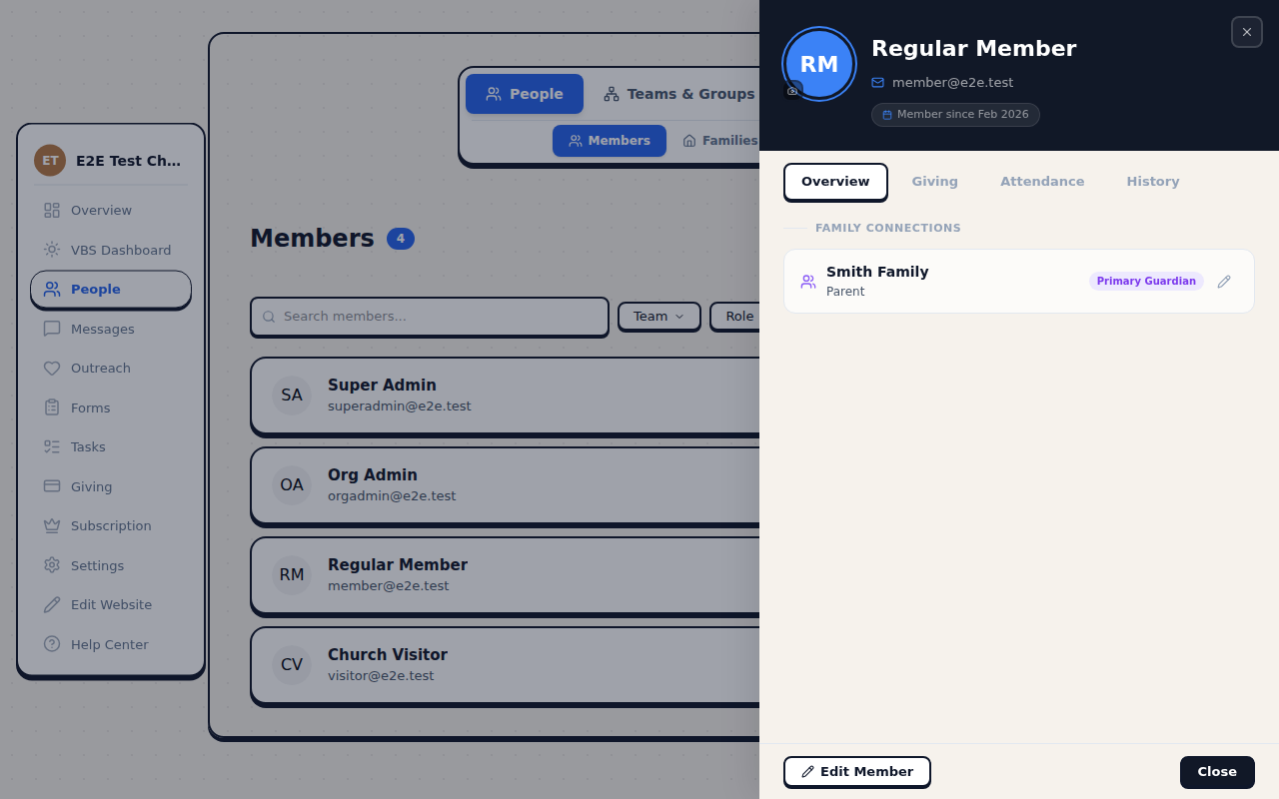1279x799 pixels.
Task: Open the Team filter dropdown
Action: [x=658, y=316]
